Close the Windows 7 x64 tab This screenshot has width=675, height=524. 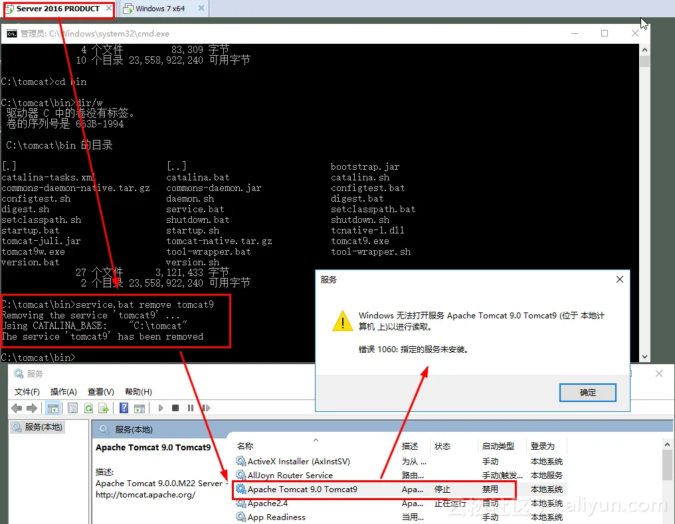point(201,8)
